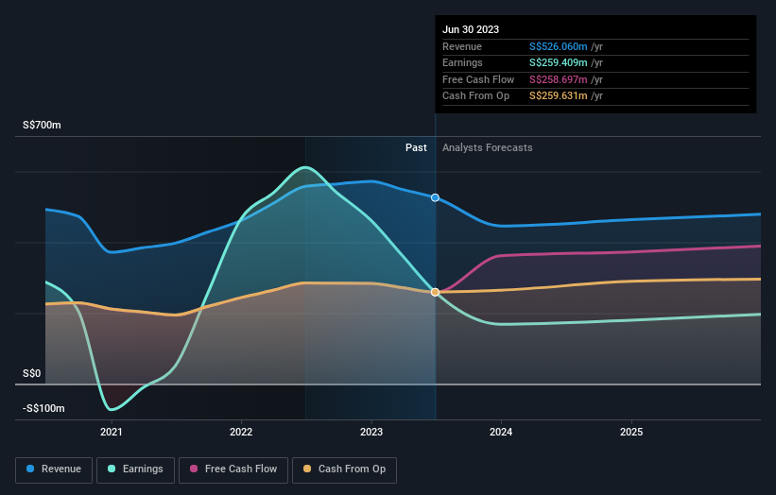Click the -S$100m y-axis label
Image resolution: width=776 pixels, height=495 pixels.
click(43, 408)
